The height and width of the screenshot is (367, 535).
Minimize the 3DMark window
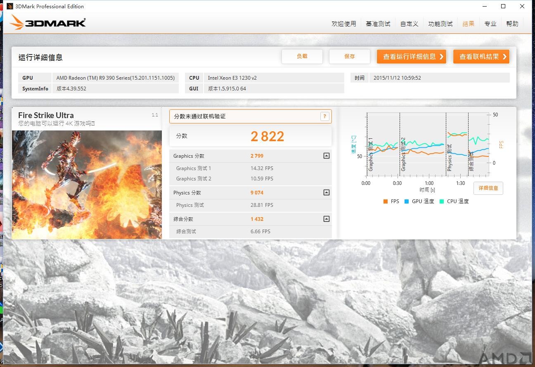coord(484,6)
